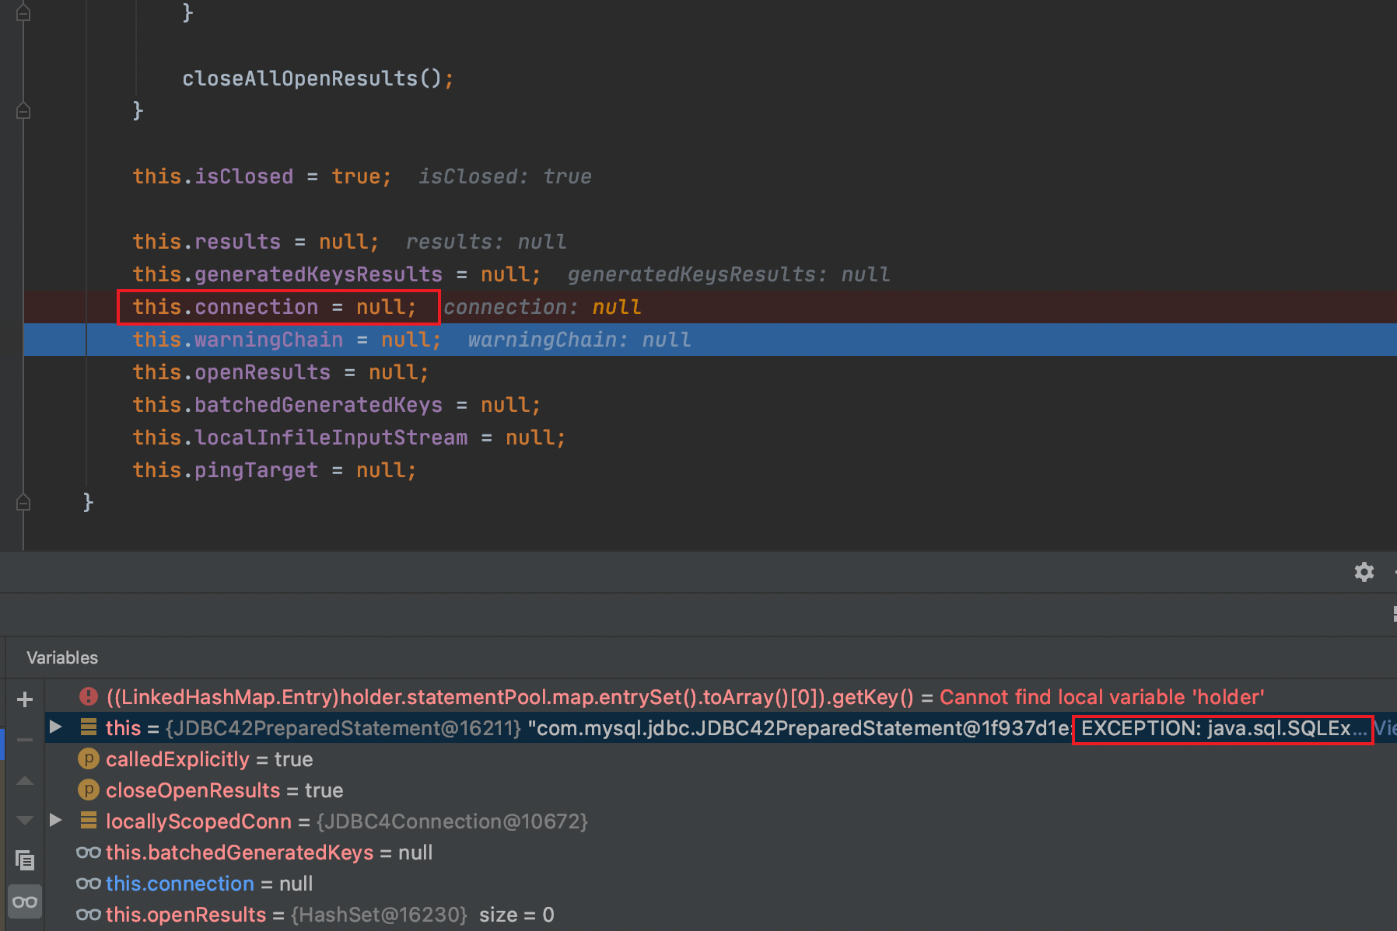Viewport: 1397px width, 931px height.
Task: Click object icon of 'this' row
Action: point(89,727)
